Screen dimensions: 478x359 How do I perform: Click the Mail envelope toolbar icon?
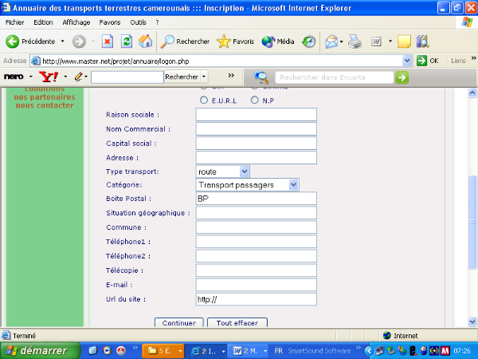(331, 41)
